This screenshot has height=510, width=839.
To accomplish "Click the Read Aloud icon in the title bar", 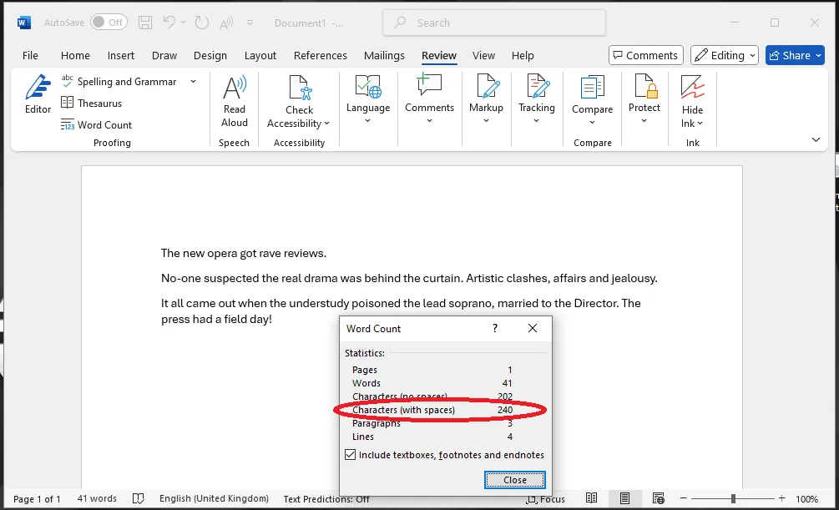I will pos(226,23).
